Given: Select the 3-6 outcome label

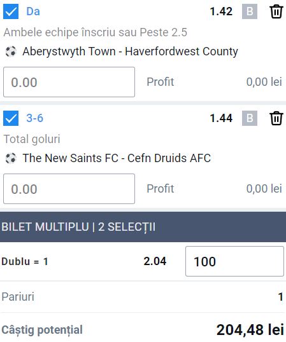Looking at the screenshot, I should [35, 118].
